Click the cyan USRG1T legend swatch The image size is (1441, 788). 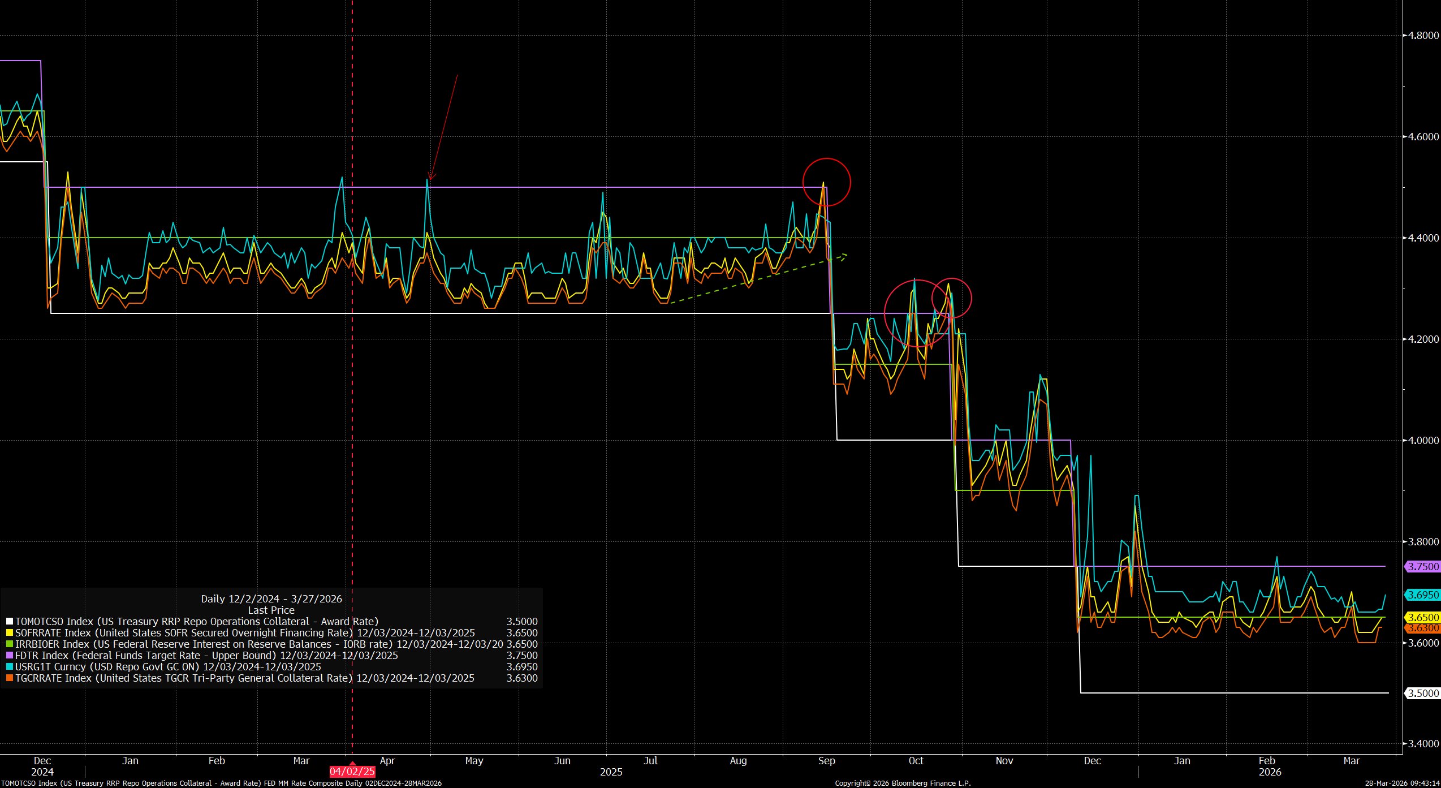pyautogui.click(x=9, y=667)
